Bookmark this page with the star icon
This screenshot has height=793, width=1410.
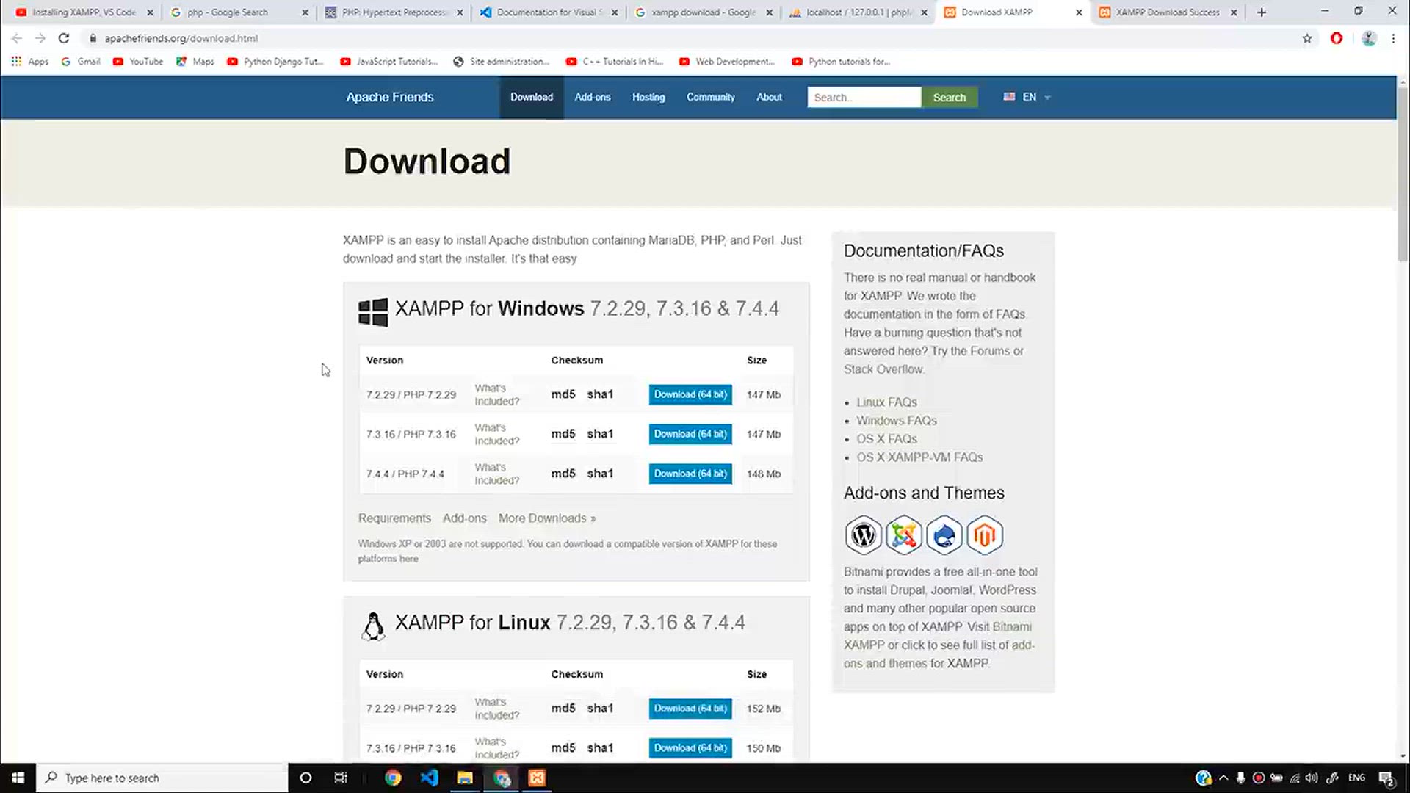pyautogui.click(x=1307, y=38)
